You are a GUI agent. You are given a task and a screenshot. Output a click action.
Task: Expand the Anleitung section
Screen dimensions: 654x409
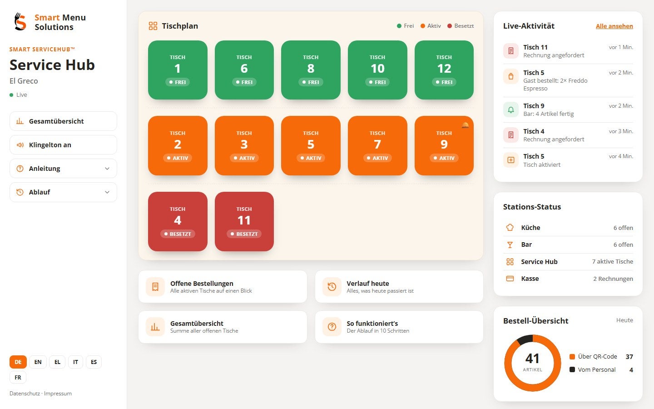(x=63, y=169)
